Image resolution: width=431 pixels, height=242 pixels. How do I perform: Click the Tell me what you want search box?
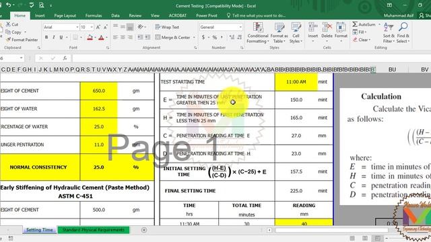point(256,15)
